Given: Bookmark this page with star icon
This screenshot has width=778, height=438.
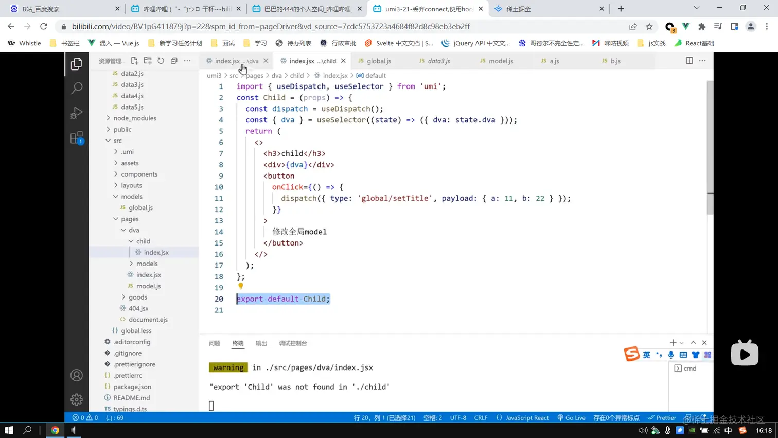Looking at the screenshot, I should (649, 27).
